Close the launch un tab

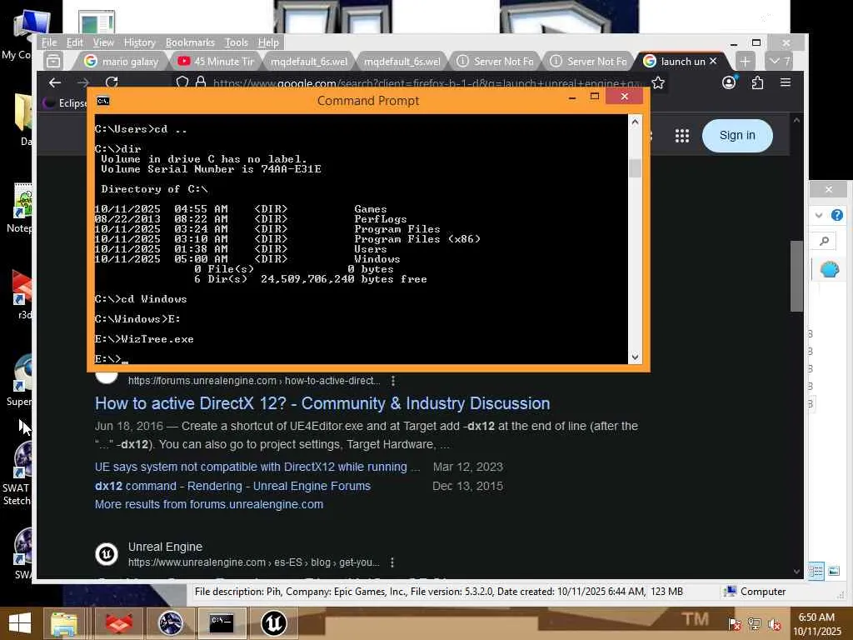coord(713,61)
